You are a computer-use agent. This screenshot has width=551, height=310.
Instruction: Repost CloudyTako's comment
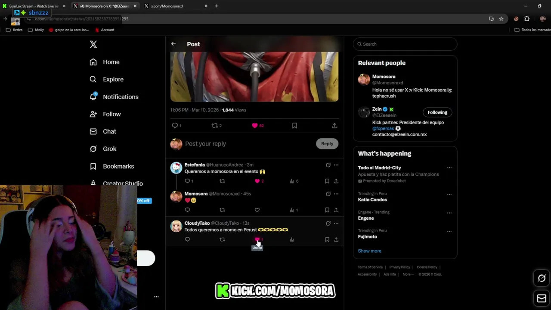click(222, 239)
